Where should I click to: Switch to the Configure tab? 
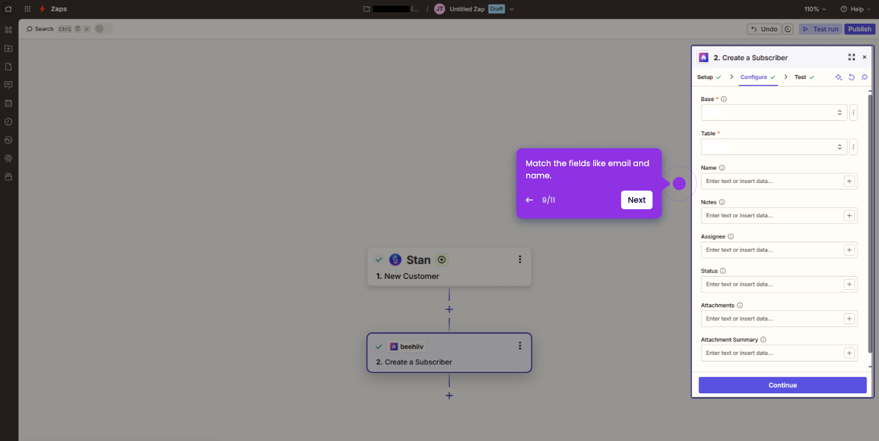click(x=758, y=77)
